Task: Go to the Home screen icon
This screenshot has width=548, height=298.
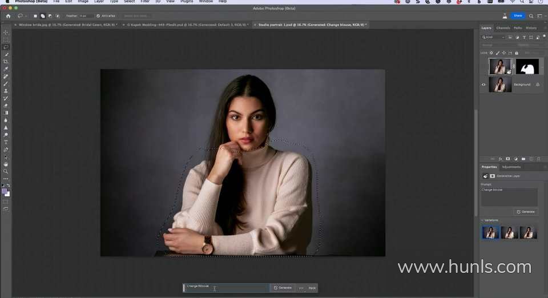Action: point(8,16)
